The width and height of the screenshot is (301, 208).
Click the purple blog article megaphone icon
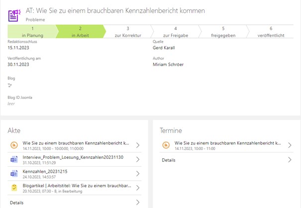tap(14, 15)
